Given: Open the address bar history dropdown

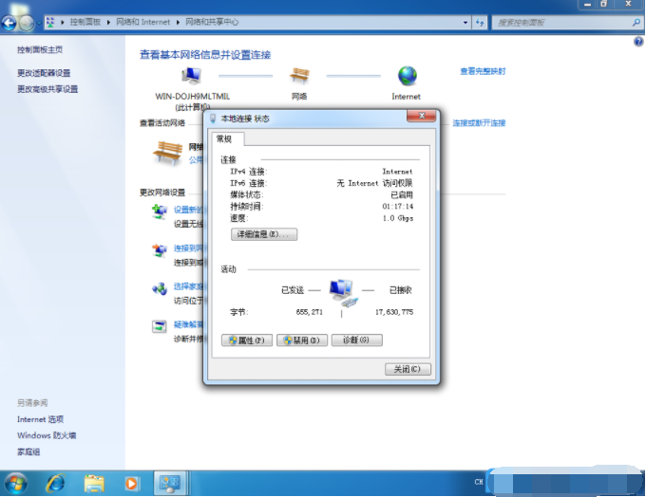Looking at the screenshot, I should point(465,22).
